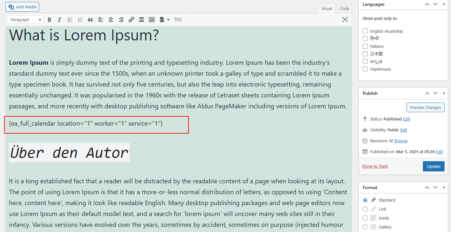Move Languages panel down
451x232 pixels.
tap(435, 4)
